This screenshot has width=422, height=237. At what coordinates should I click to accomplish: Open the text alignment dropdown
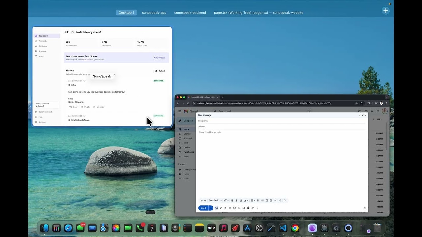click(x=253, y=200)
